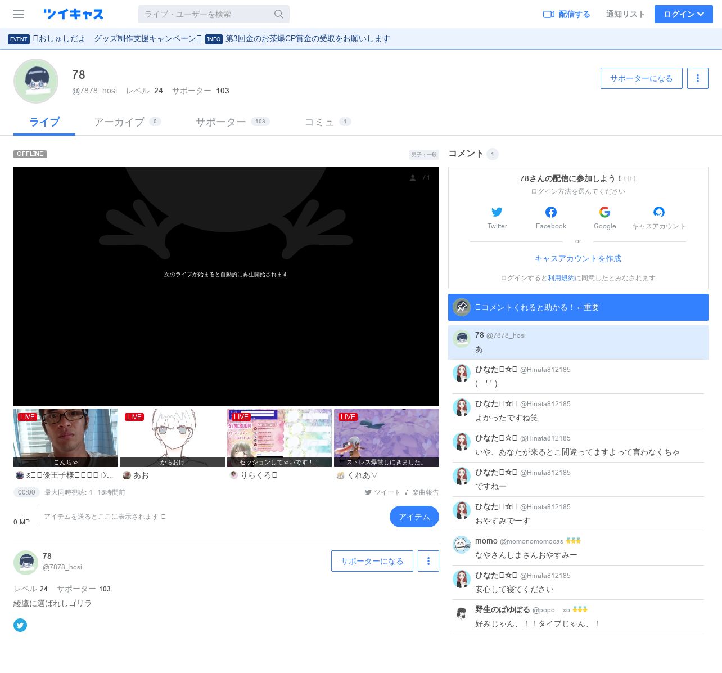Open the hamburger menu

(19, 14)
